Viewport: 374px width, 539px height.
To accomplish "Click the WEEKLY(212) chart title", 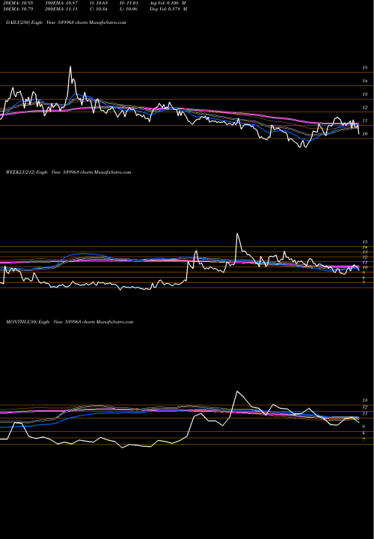I will (68, 172).
